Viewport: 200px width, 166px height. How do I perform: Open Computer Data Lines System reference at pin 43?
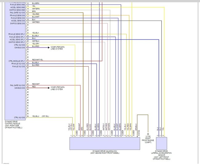tap(58, 89)
